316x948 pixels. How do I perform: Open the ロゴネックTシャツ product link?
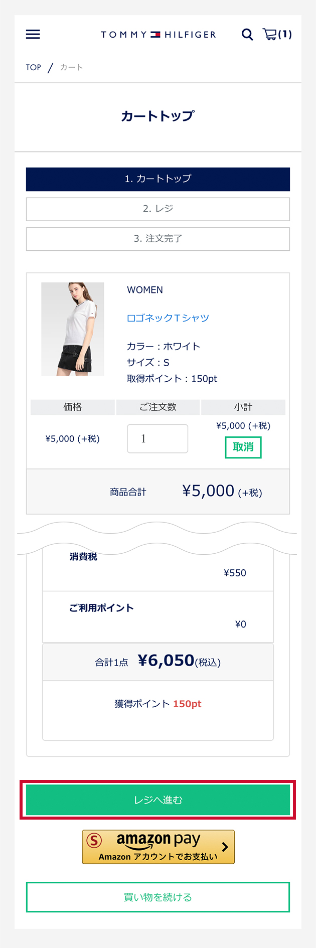(168, 318)
